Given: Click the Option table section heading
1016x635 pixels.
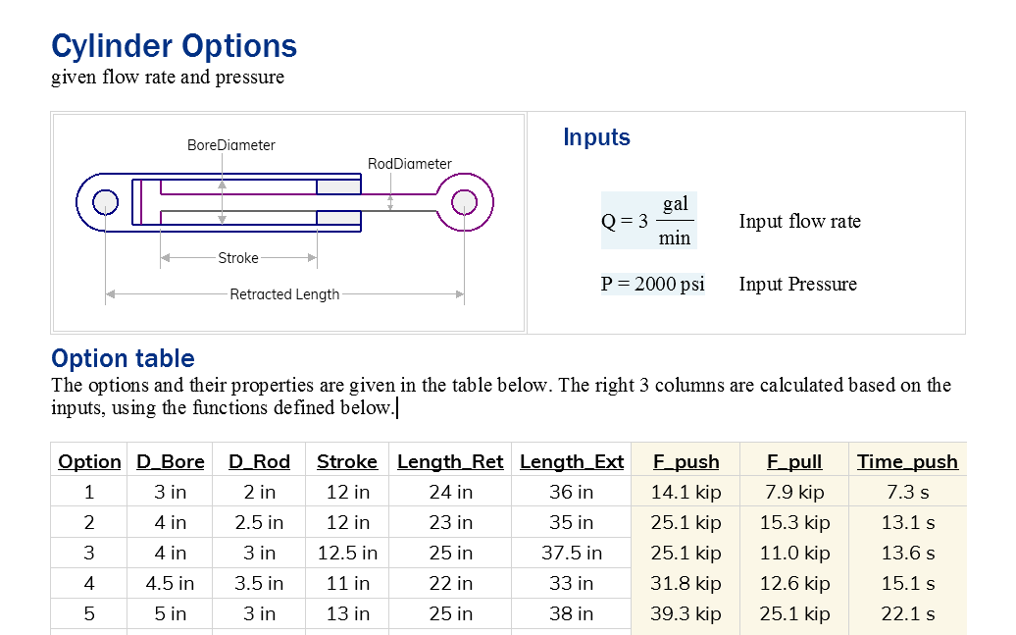Looking at the screenshot, I should pyautogui.click(x=123, y=358).
